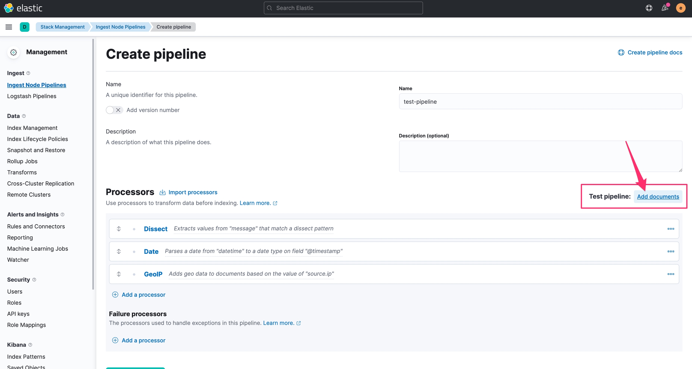692x369 pixels.
Task: Open Index Management in sidebar
Action: coord(32,128)
